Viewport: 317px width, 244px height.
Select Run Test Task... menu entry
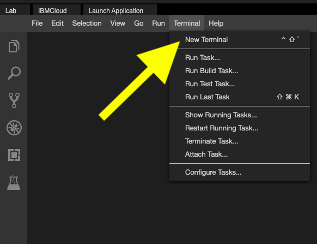pyautogui.click(x=240, y=84)
